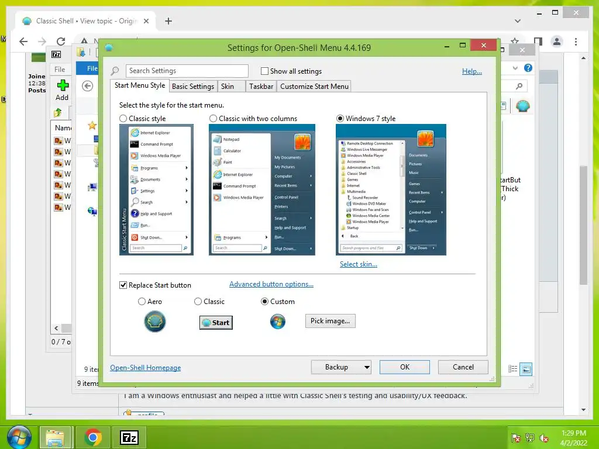Screen dimensions: 599x449
Task: Click the 7-Zip window title icon
Action: pyautogui.click(x=56, y=54)
